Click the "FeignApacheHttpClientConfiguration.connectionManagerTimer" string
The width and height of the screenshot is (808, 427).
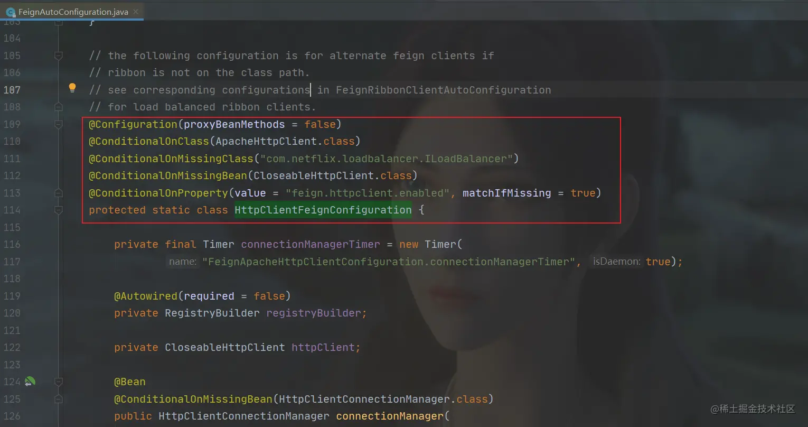pyautogui.click(x=390, y=262)
